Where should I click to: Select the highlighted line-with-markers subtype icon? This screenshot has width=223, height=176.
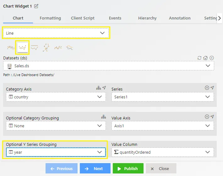(23, 47)
